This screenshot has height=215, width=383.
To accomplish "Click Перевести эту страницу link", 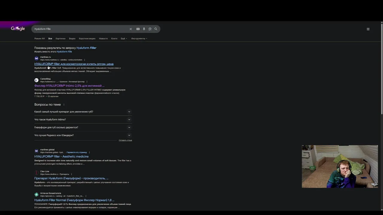I will click(77, 152).
